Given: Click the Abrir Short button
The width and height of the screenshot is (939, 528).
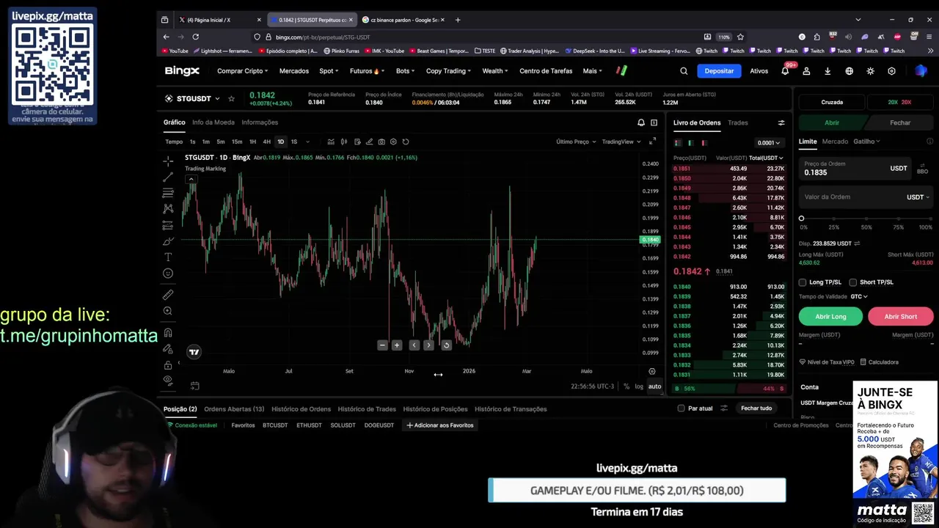Looking at the screenshot, I should [x=901, y=316].
